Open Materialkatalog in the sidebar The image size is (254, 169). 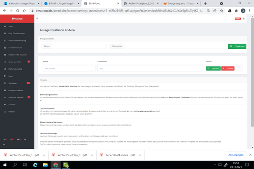click(x=15, y=69)
